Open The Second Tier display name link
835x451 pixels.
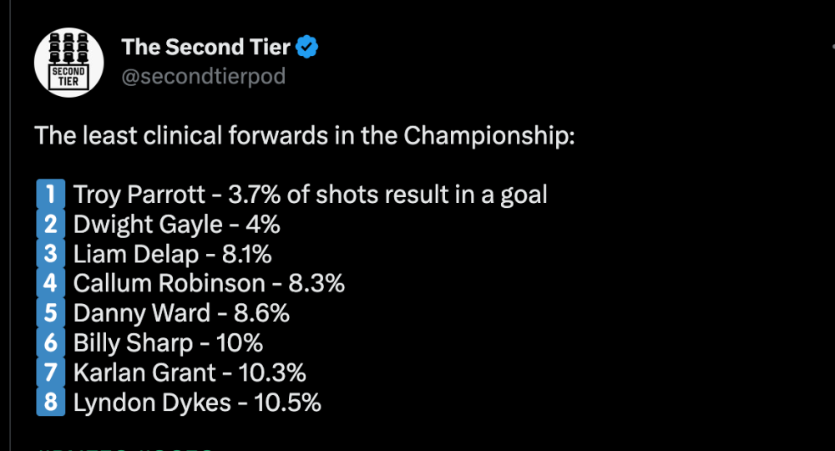(205, 48)
